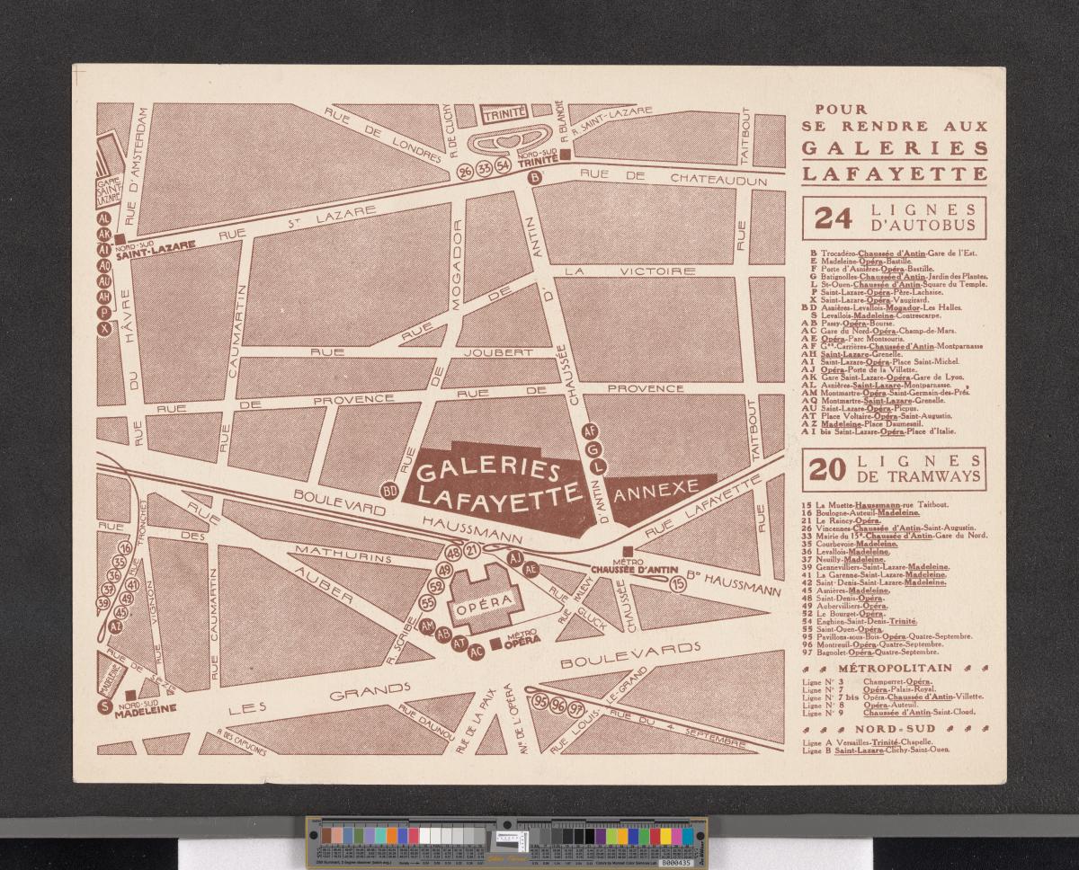The image size is (1079, 870).
Task: Click the 20 Lignes de Tramways heading box
Action: point(894,467)
